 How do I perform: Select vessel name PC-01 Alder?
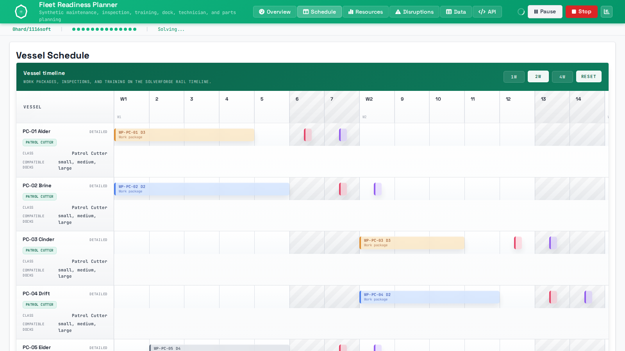click(36, 131)
